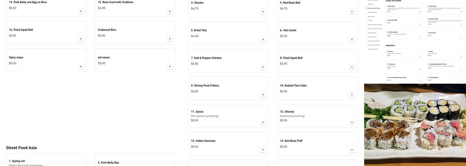This screenshot has height=166, width=466.
Task: Open the 12. Shumai item title
Action: point(287,112)
